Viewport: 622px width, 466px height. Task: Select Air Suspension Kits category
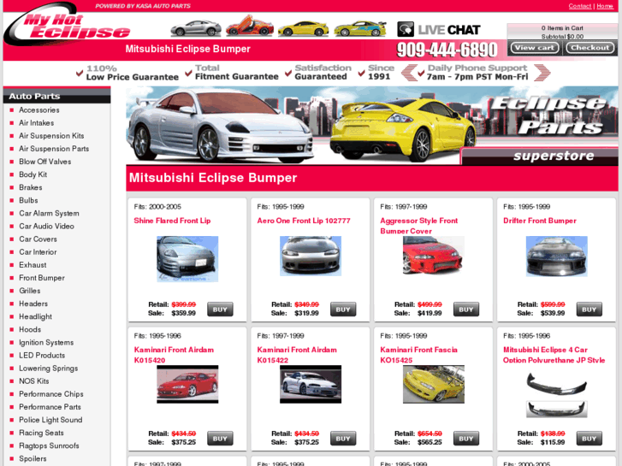coord(51,136)
